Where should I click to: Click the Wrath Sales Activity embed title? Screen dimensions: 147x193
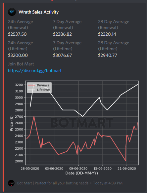point(39,12)
